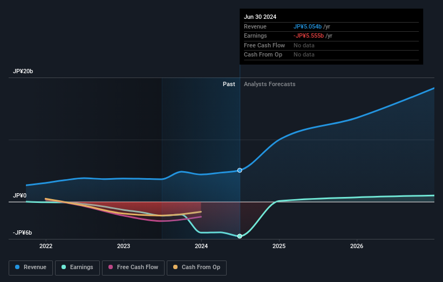Toggle the Revenue legend button
443x282 pixels.
pos(31,267)
